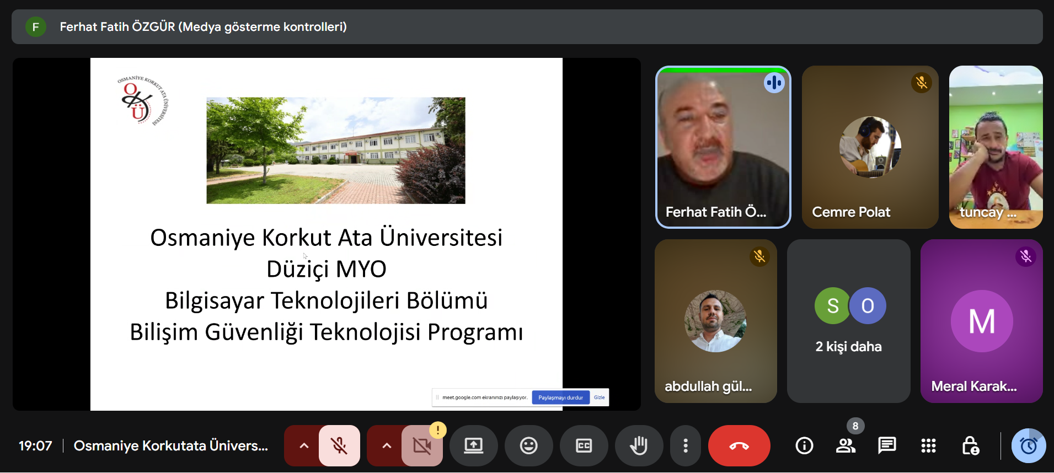Screen dimensions: 1054x473
Task: Raise your hand icon
Action: 639,445
